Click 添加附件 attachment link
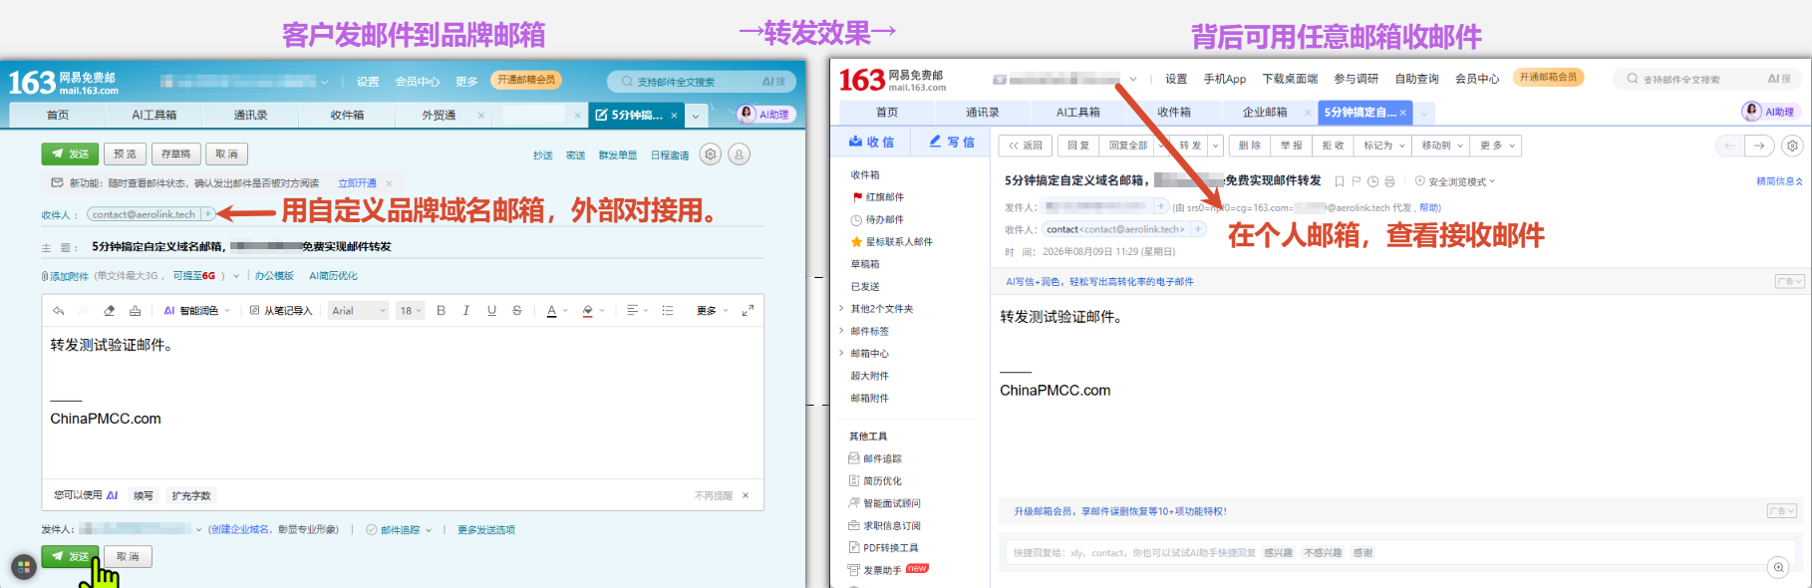The width and height of the screenshot is (1812, 588). point(66,276)
